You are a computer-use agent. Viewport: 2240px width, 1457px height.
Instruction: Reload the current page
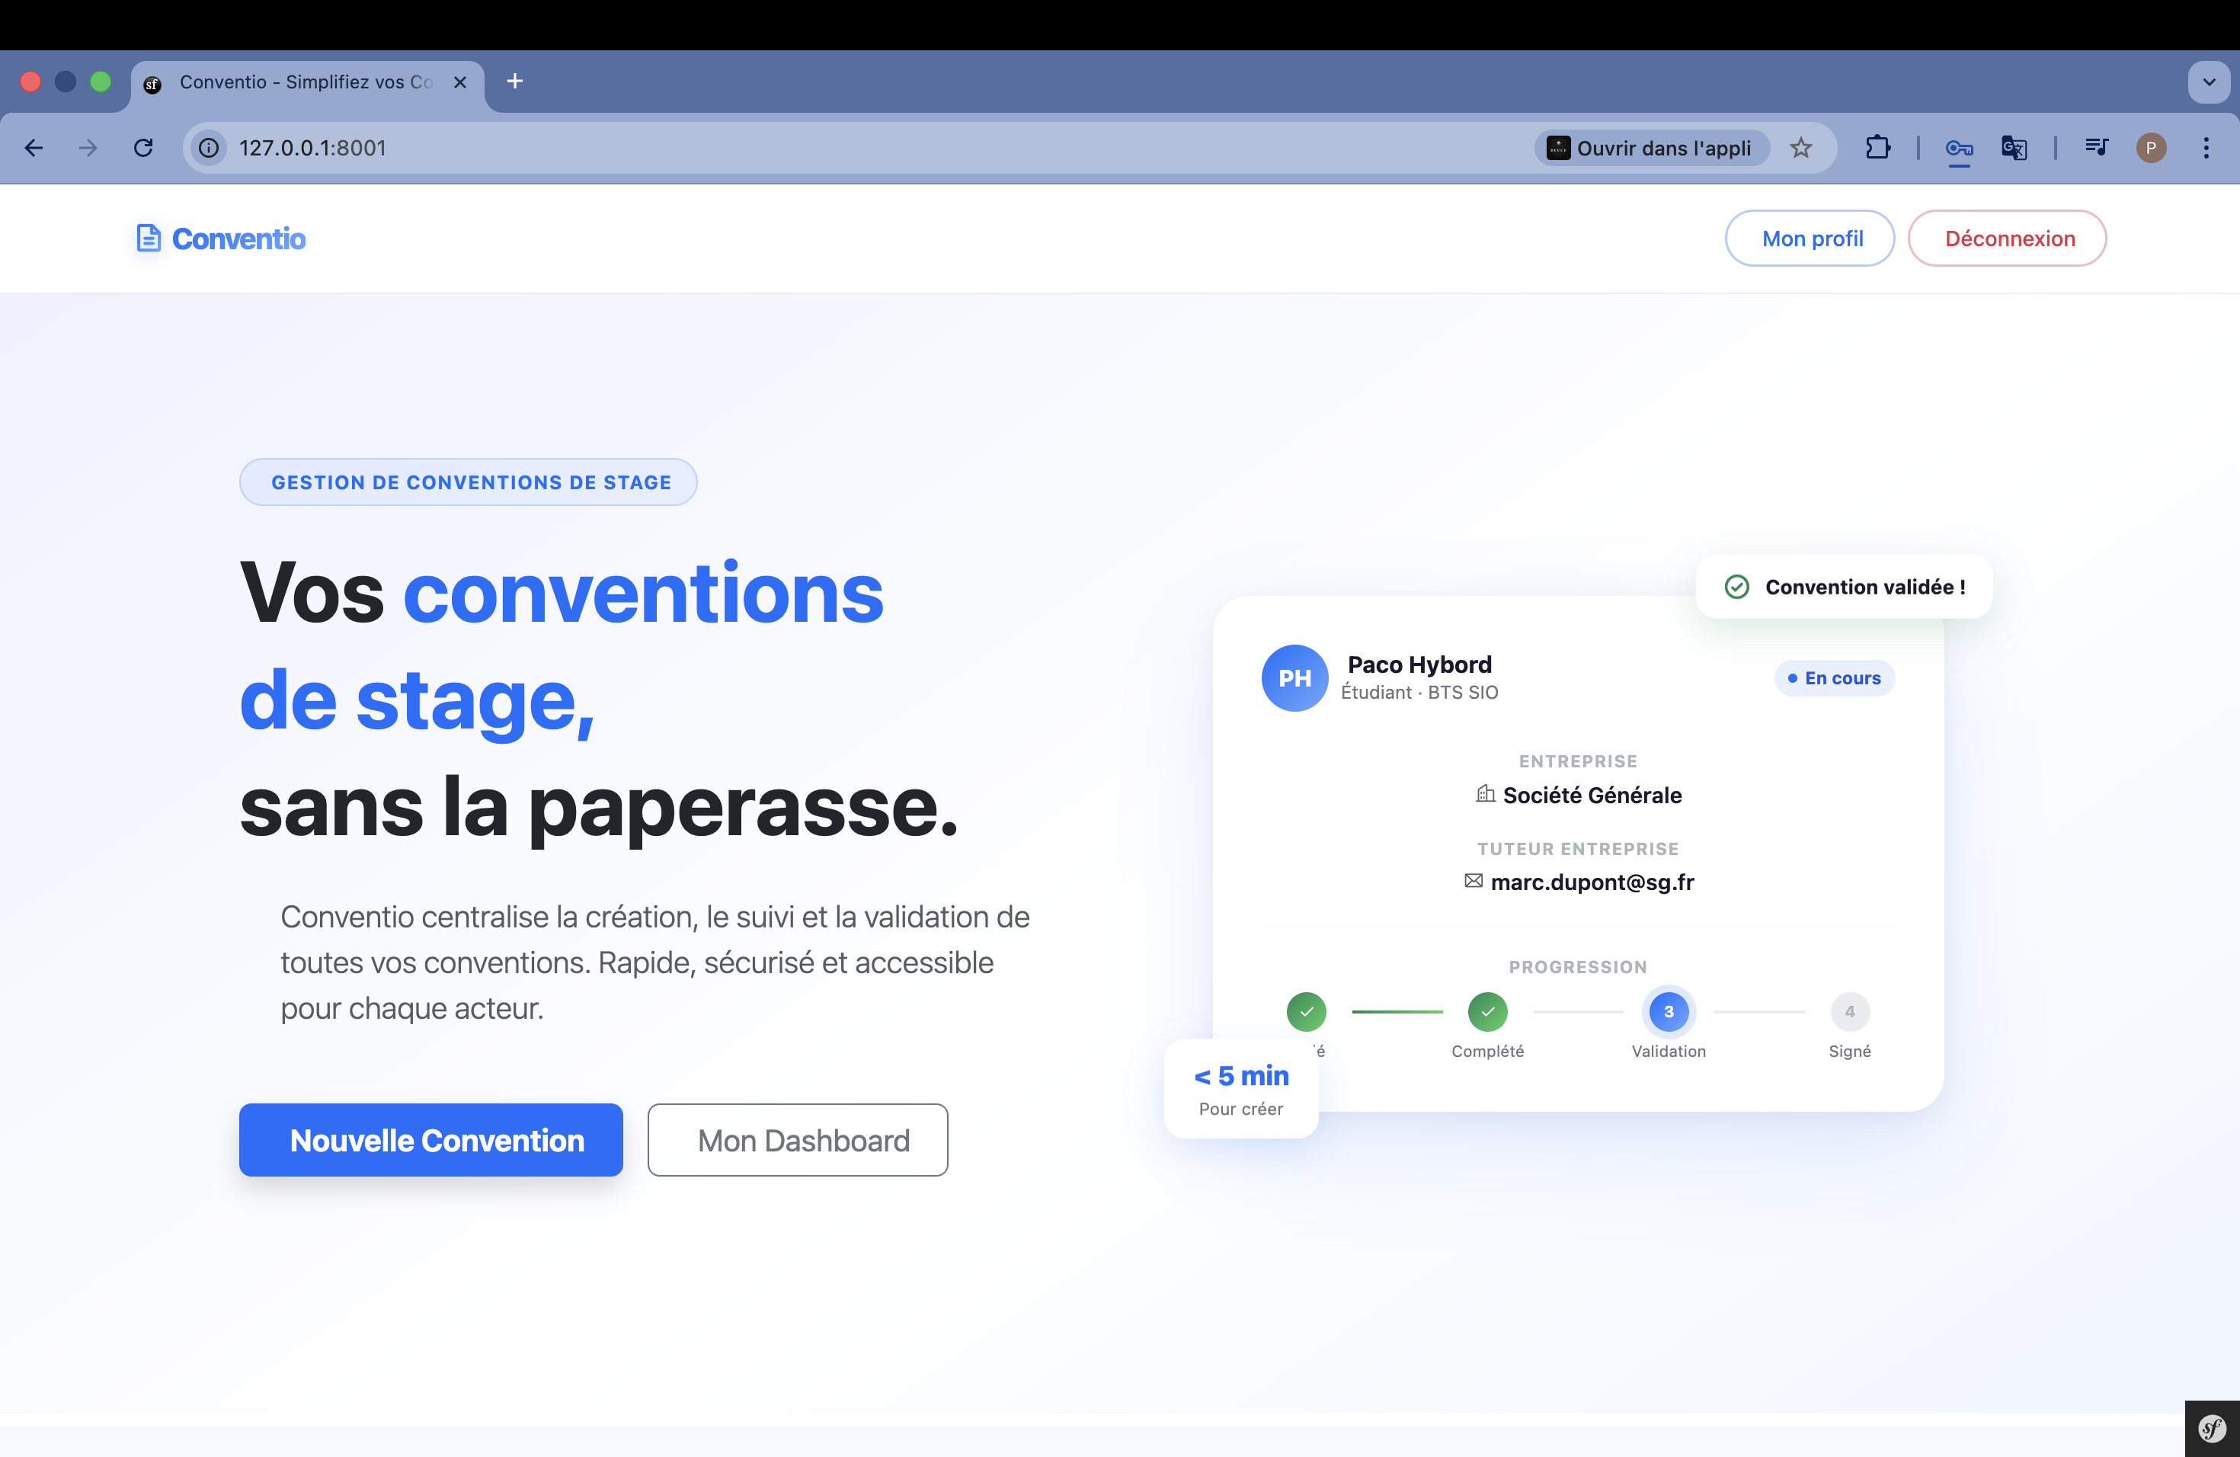coord(143,148)
